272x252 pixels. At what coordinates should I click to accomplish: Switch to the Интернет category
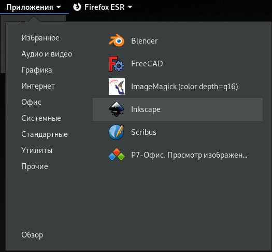pyautogui.click(x=38, y=86)
